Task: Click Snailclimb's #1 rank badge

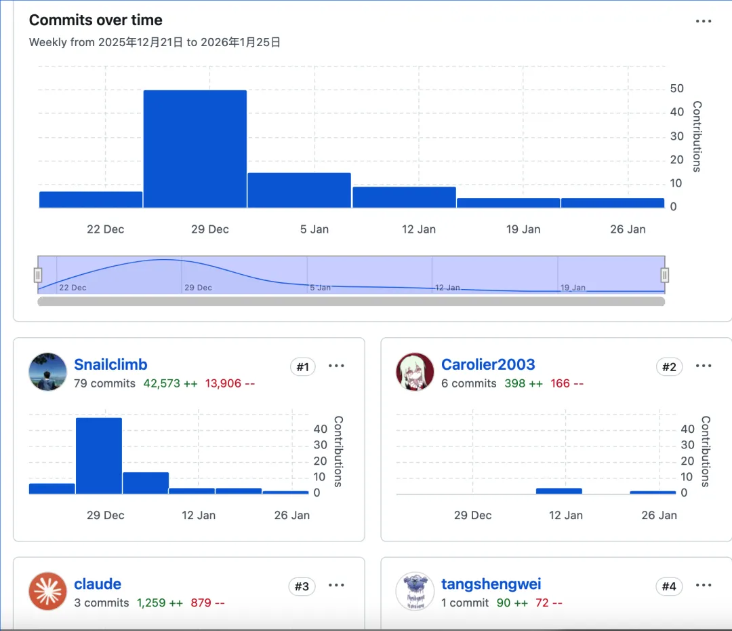Action: tap(302, 367)
